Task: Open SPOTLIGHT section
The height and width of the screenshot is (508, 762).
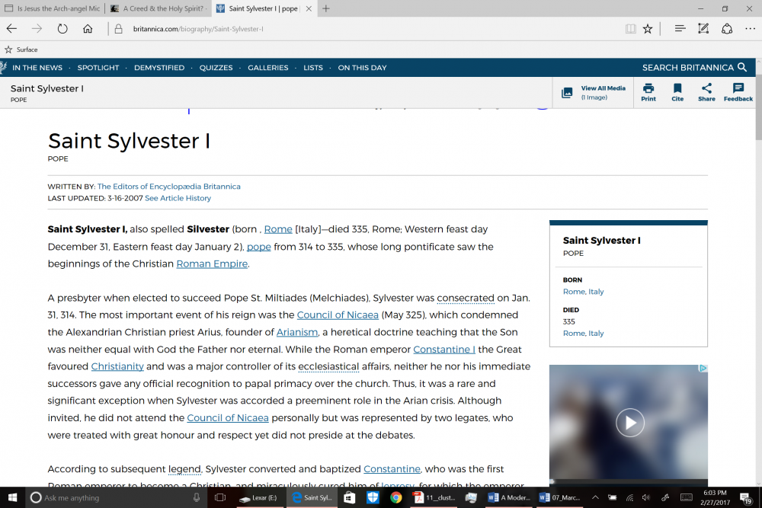Action: pos(98,68)
